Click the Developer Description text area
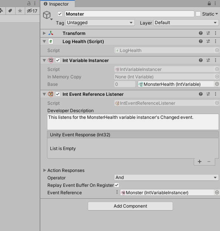220x231 pixels. click(133, 122)
